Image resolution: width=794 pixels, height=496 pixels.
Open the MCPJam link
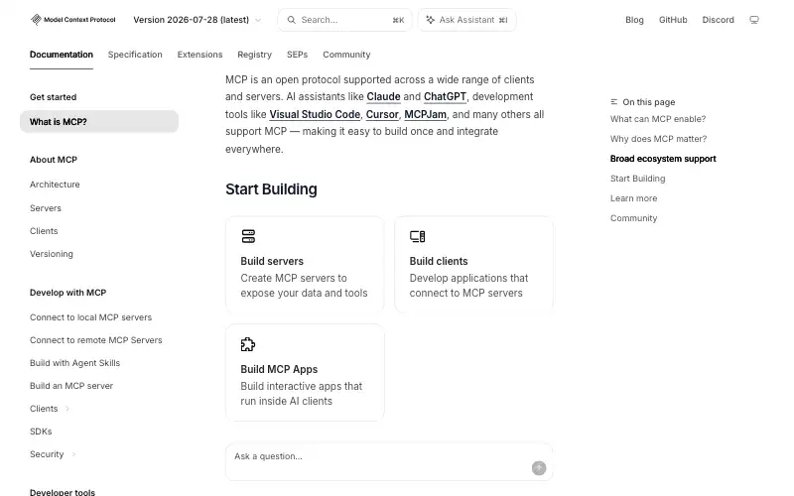(x=426, y=114)
